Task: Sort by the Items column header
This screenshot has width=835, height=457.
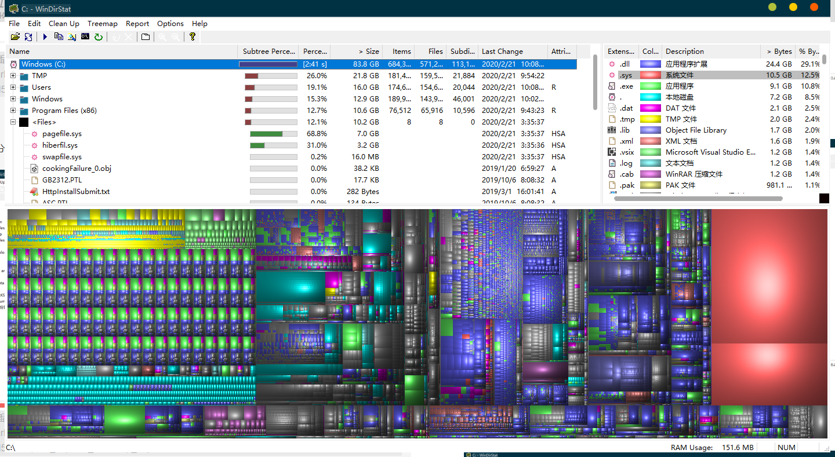Action: point(399,52)
